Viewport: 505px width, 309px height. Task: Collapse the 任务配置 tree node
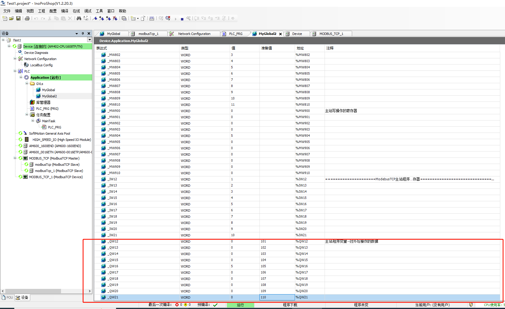(x=27, y=115)
